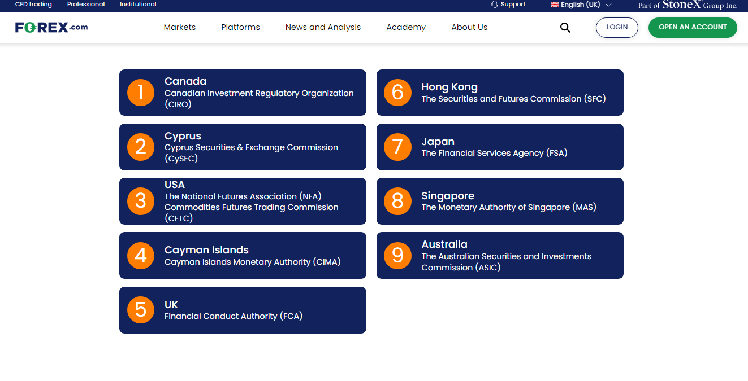The width and height of the screenshot is (748, 381).
Task: Click the Cayman Islands heading
Action: 206,250
